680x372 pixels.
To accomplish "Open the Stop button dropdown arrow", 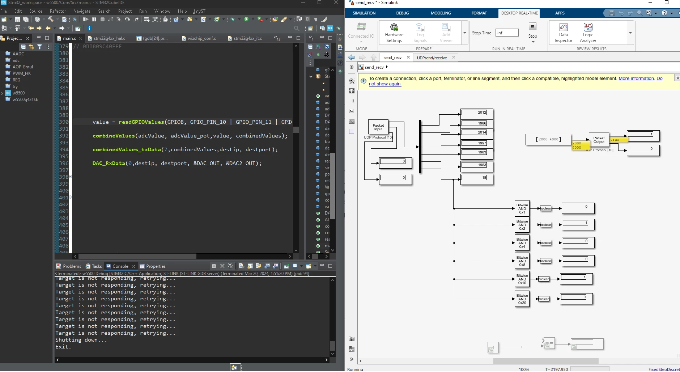I will tap(533, 42).
